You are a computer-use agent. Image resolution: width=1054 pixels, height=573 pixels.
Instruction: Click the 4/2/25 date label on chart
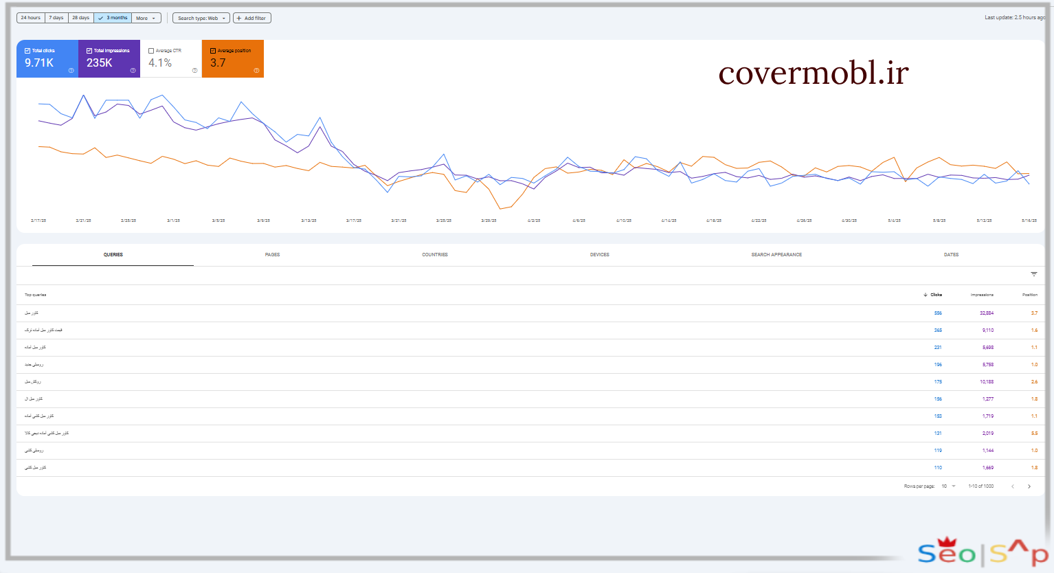[x=534, y=221]
